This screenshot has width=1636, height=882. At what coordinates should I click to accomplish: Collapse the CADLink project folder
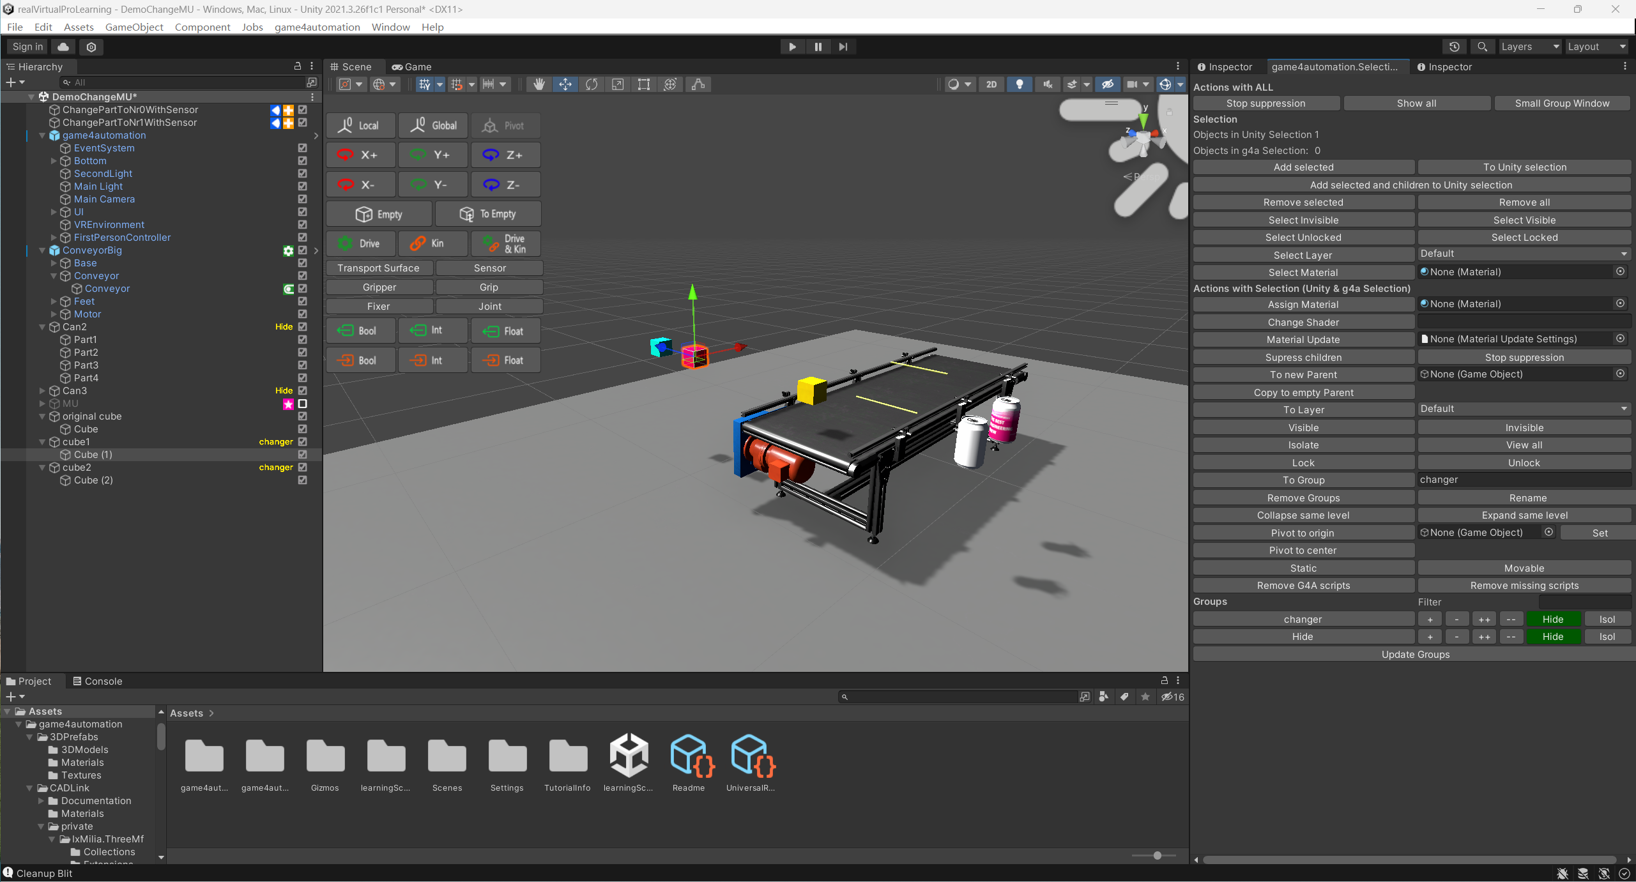click(x=29, y=788)
